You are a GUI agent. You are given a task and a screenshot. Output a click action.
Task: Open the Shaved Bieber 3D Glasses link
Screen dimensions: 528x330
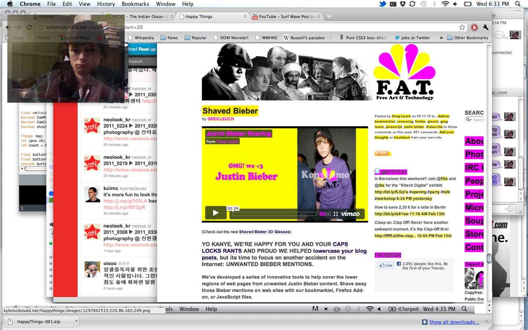coord(264,232)
